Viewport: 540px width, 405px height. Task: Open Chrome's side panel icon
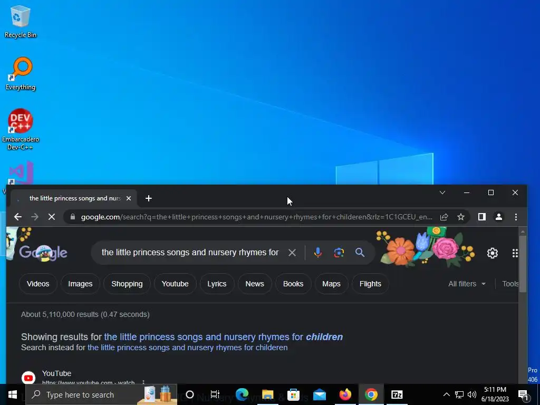coord(482,217)
